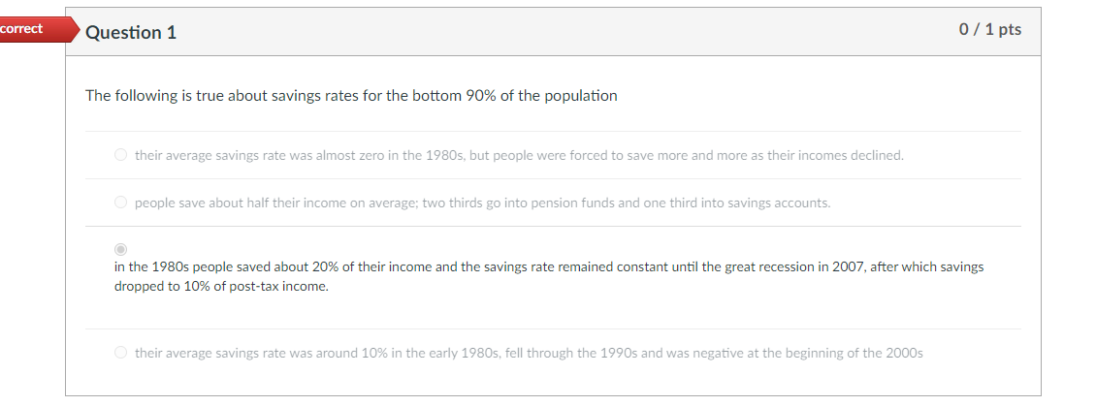The width and height of the screenshot is (1096, 406).
Task: Click the question prompt about bottom 90%
Action: pyautogui.click(x=351, y=95)
